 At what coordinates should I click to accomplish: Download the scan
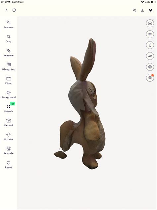[x=142, y=10]
